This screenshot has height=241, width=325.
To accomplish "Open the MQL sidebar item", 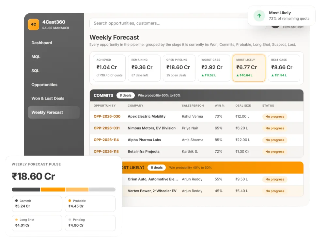I will [x=36, y=57].
